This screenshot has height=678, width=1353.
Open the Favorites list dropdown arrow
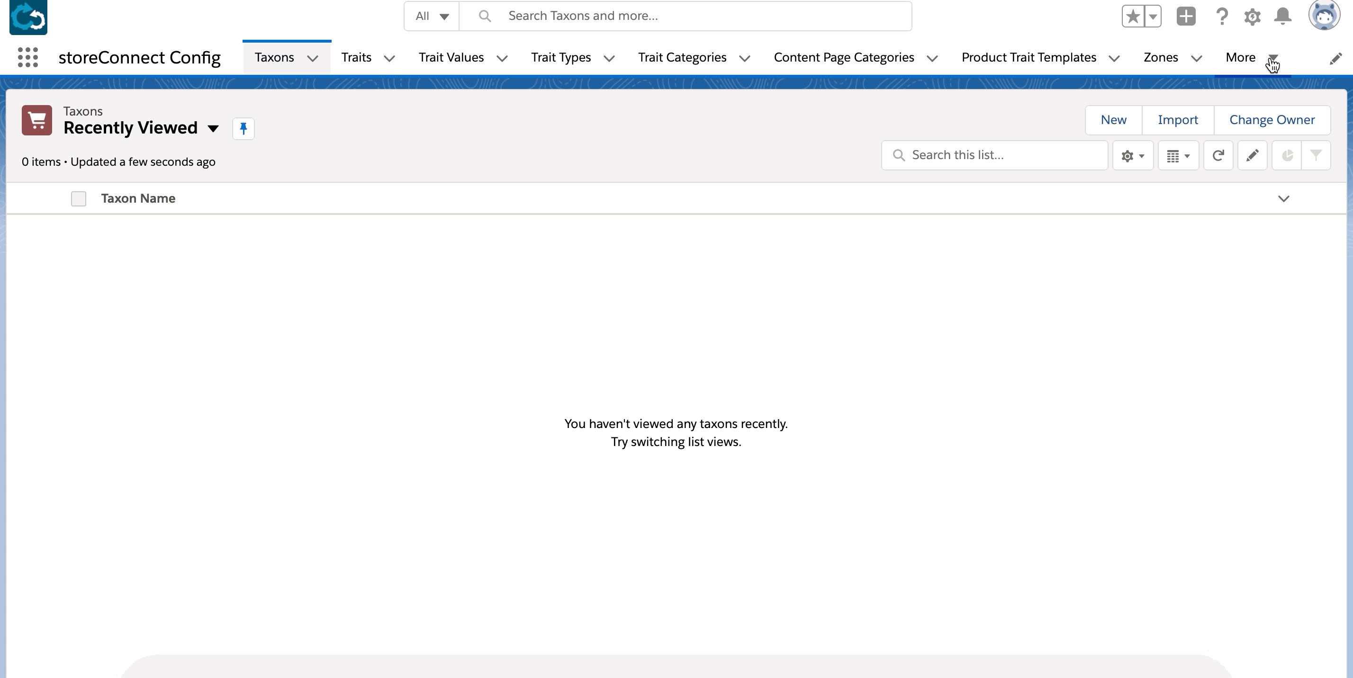click(x=1153, y=16)
